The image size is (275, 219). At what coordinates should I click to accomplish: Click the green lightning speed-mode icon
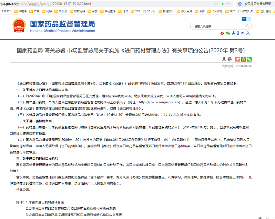pos(222,4)
